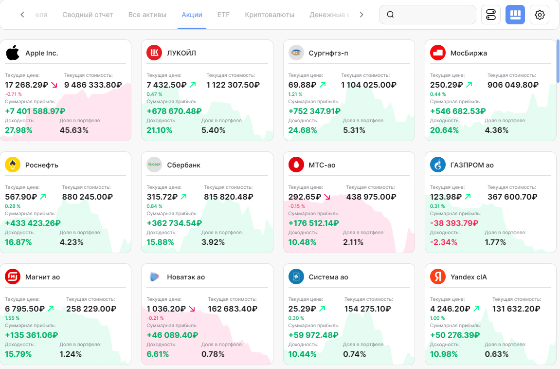Click ЛУКОЙЛ current value 1 122 307.50₽
The height and width of the screenshot is (369, 560).
(x=233, y=85)
